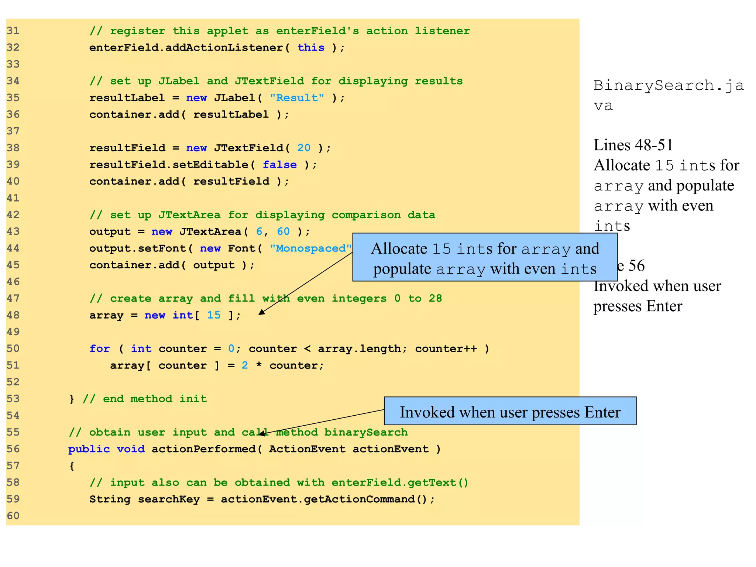The height and width of the screenshot is (567, 756).
Task: Select the opening brace on line 57
Action: click(72, 466)
